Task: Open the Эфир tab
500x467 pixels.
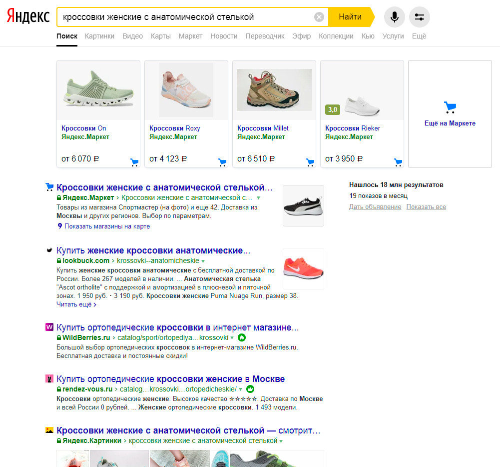Action: 301,36
